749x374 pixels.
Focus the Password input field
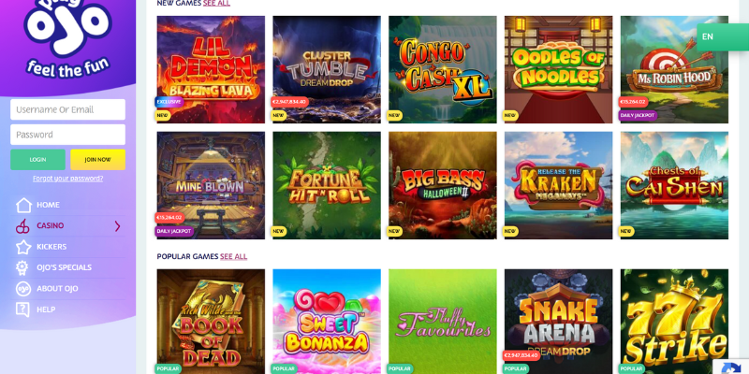67,135
